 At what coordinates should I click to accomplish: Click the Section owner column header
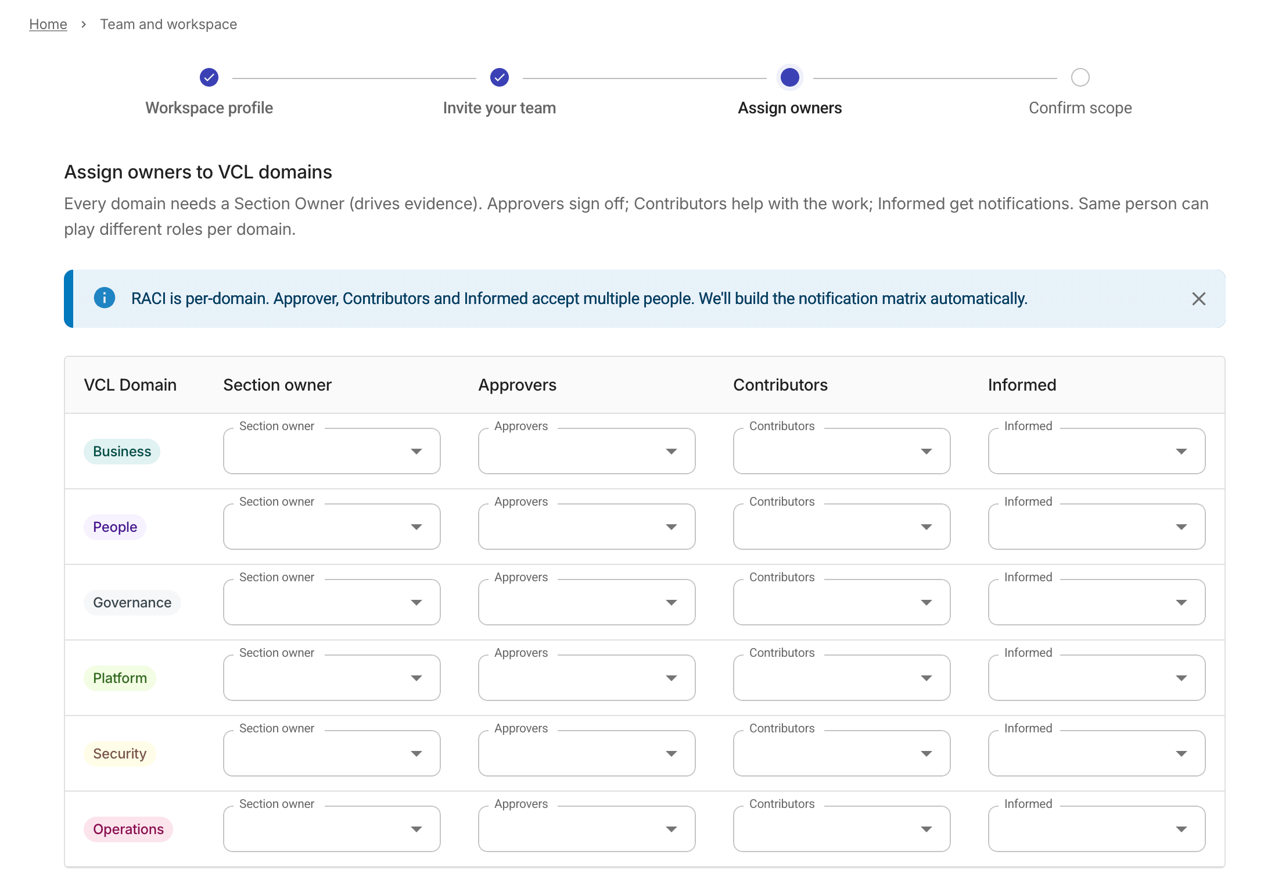click(x=278, y=385)
